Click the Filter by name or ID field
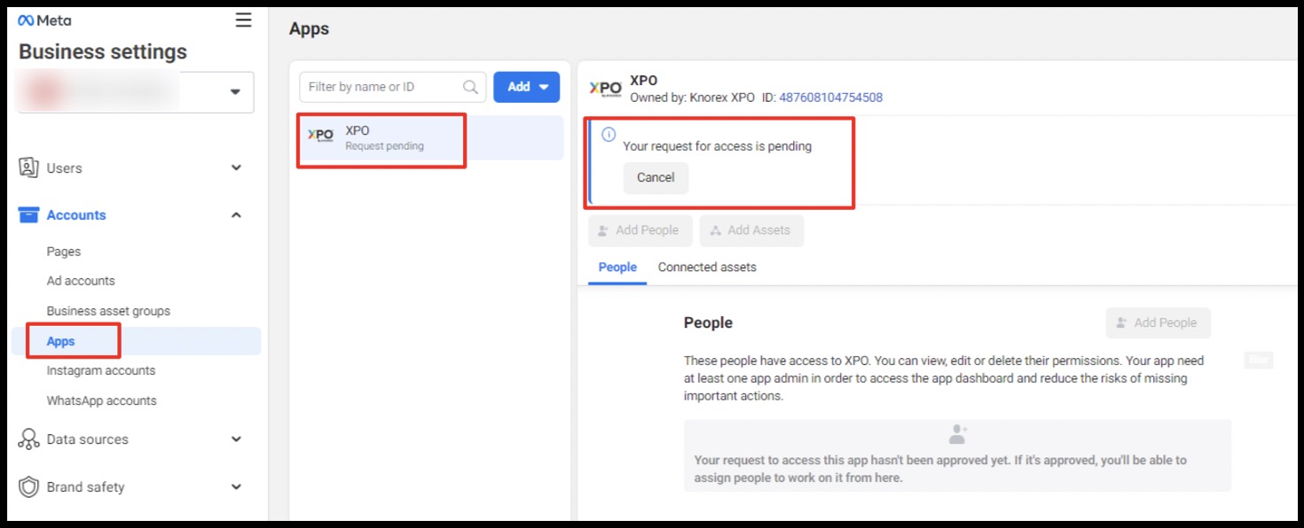This screenshot has height=528, width=1304. tap(381, 87)
